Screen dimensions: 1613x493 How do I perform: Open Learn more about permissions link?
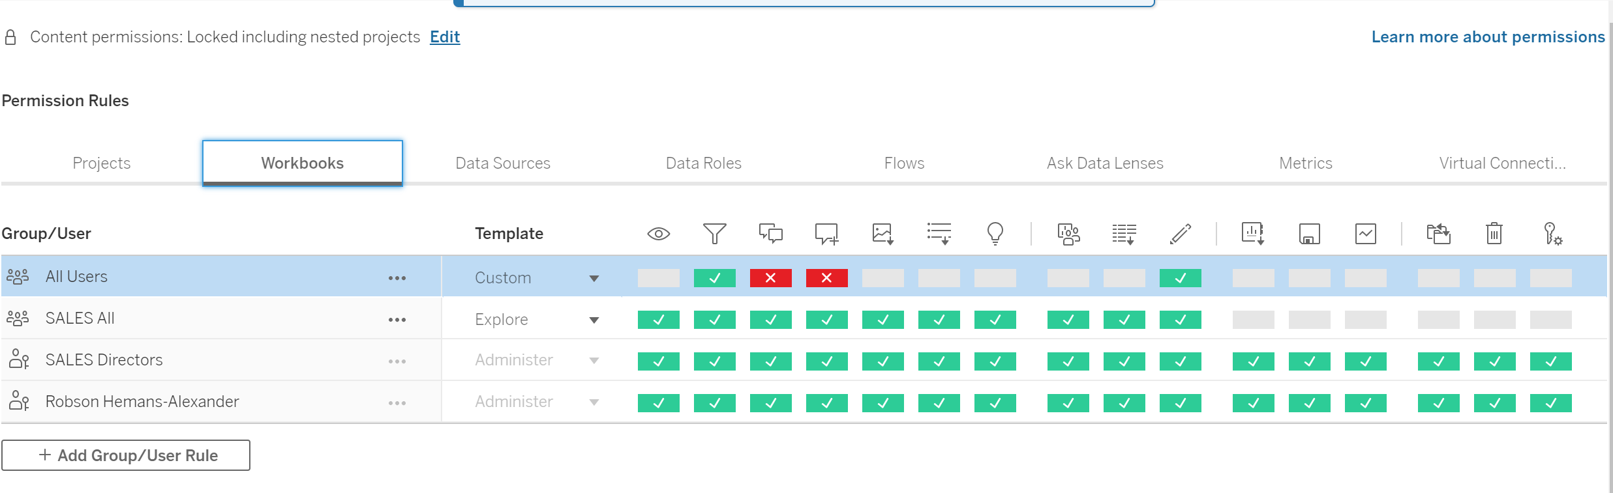point(1488,37)
